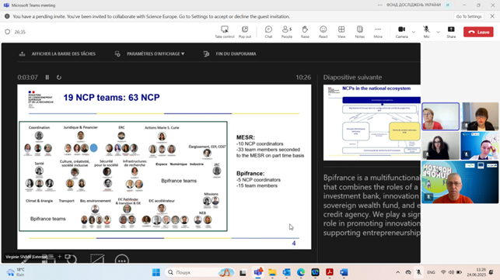
Task: Click the taskbar search box Пошук
Action: point(201,272)
